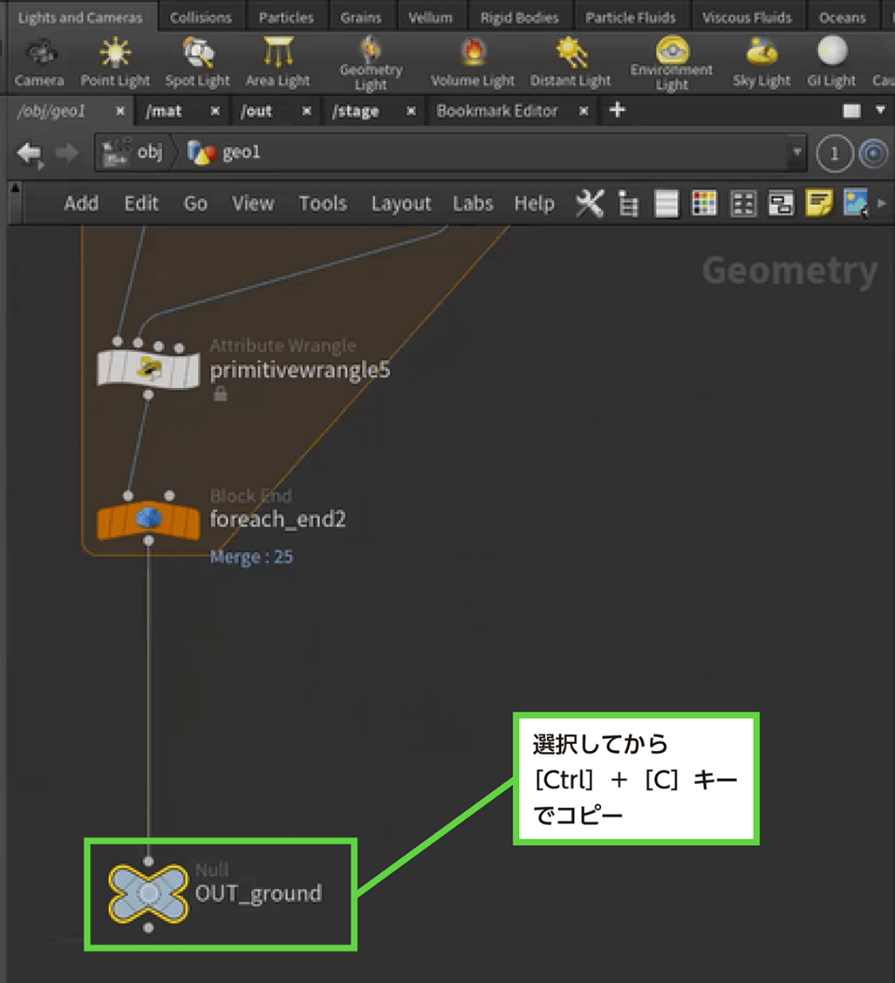Image resolution: width=895 pixels, height=983 pixels.
Task: Go back with the left navigation arrow
Action: tap(30, 153)
